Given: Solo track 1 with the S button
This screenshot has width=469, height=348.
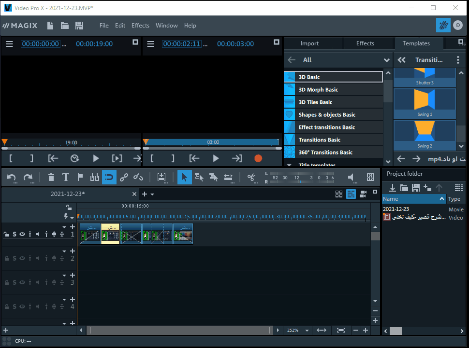Looking at the screenshot, I should (x=15, y=234).
